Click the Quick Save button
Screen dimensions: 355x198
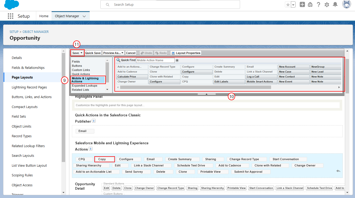point(93,53)
